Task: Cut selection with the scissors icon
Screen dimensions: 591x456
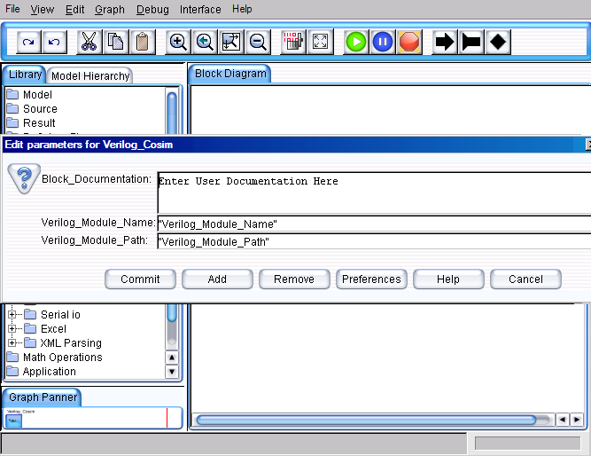Action: (x=89, y=42)
